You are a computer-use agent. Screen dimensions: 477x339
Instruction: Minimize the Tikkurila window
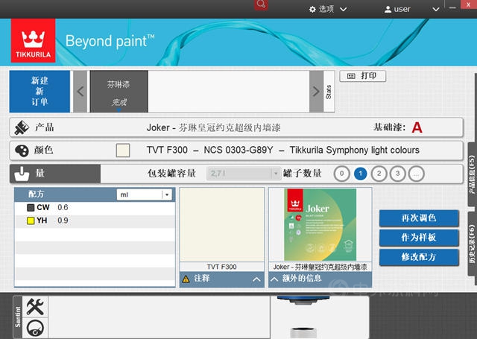pyautogui.click(x=452, y=7)
